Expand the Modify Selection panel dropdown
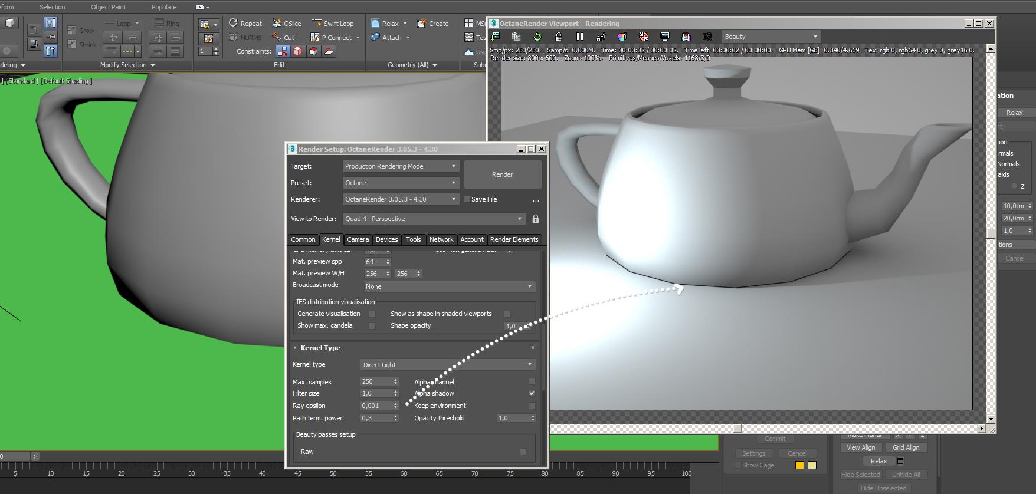This screenshot has height=494, width=1036. [x=127, y=65]
